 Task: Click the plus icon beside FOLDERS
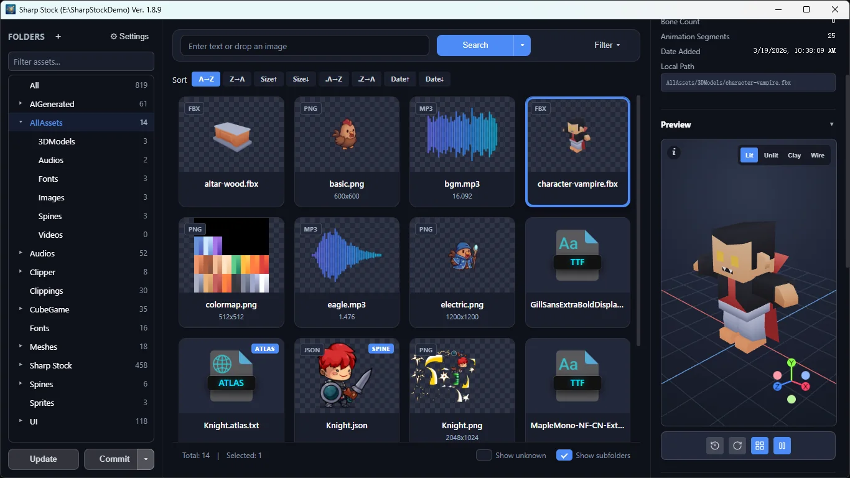point(58,37)
